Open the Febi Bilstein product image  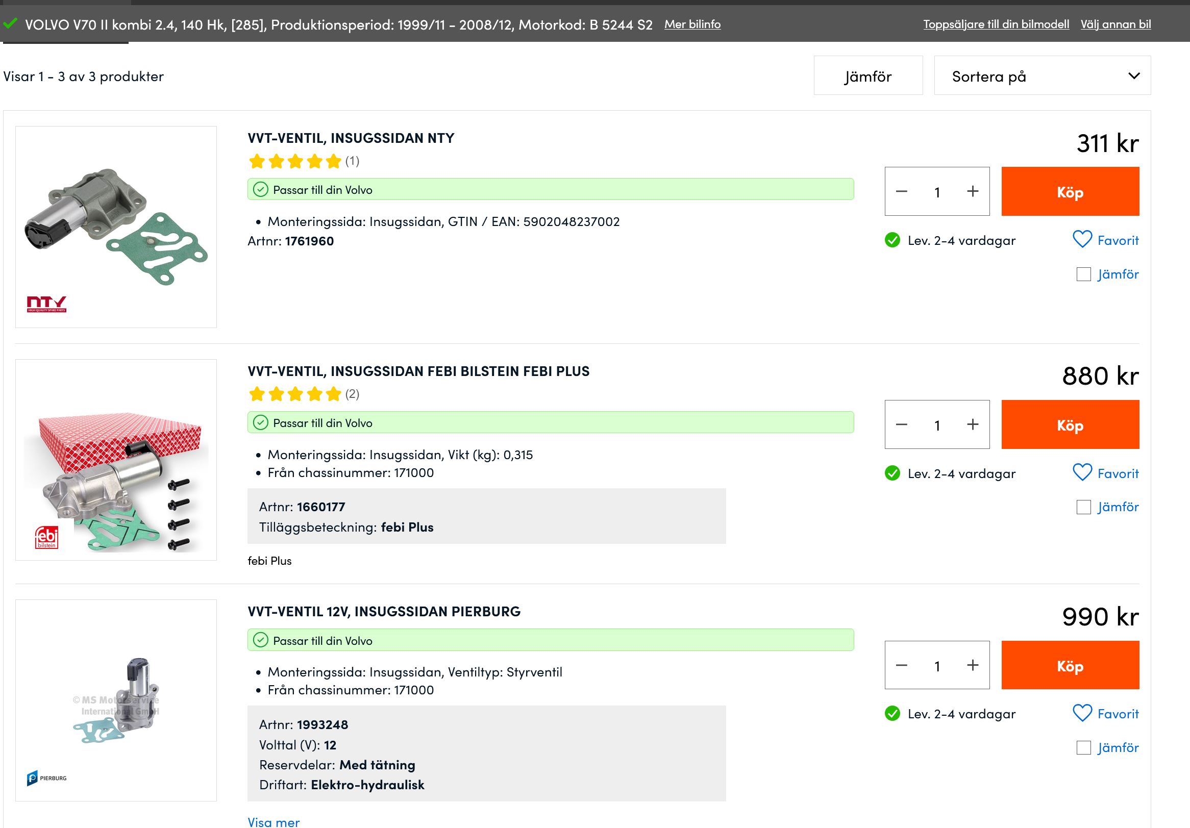[116, 460]
